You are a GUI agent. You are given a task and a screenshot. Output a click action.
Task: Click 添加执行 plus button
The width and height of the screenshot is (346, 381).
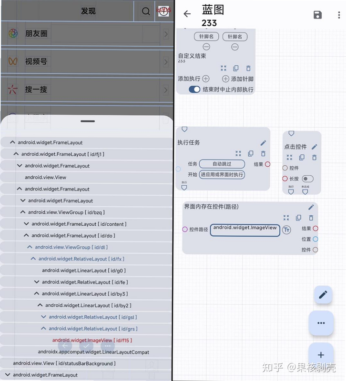tap(206, 79)
